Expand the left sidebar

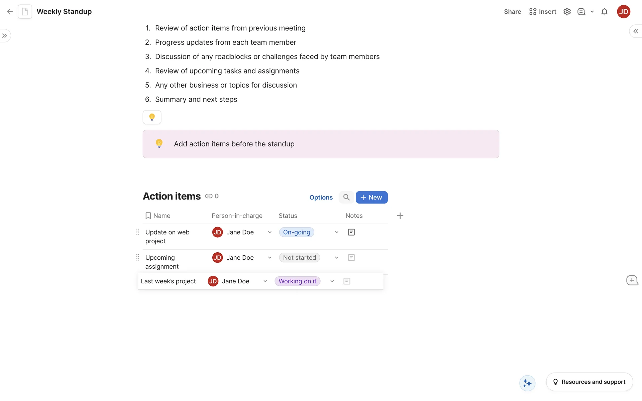click(x=5, y=36)
